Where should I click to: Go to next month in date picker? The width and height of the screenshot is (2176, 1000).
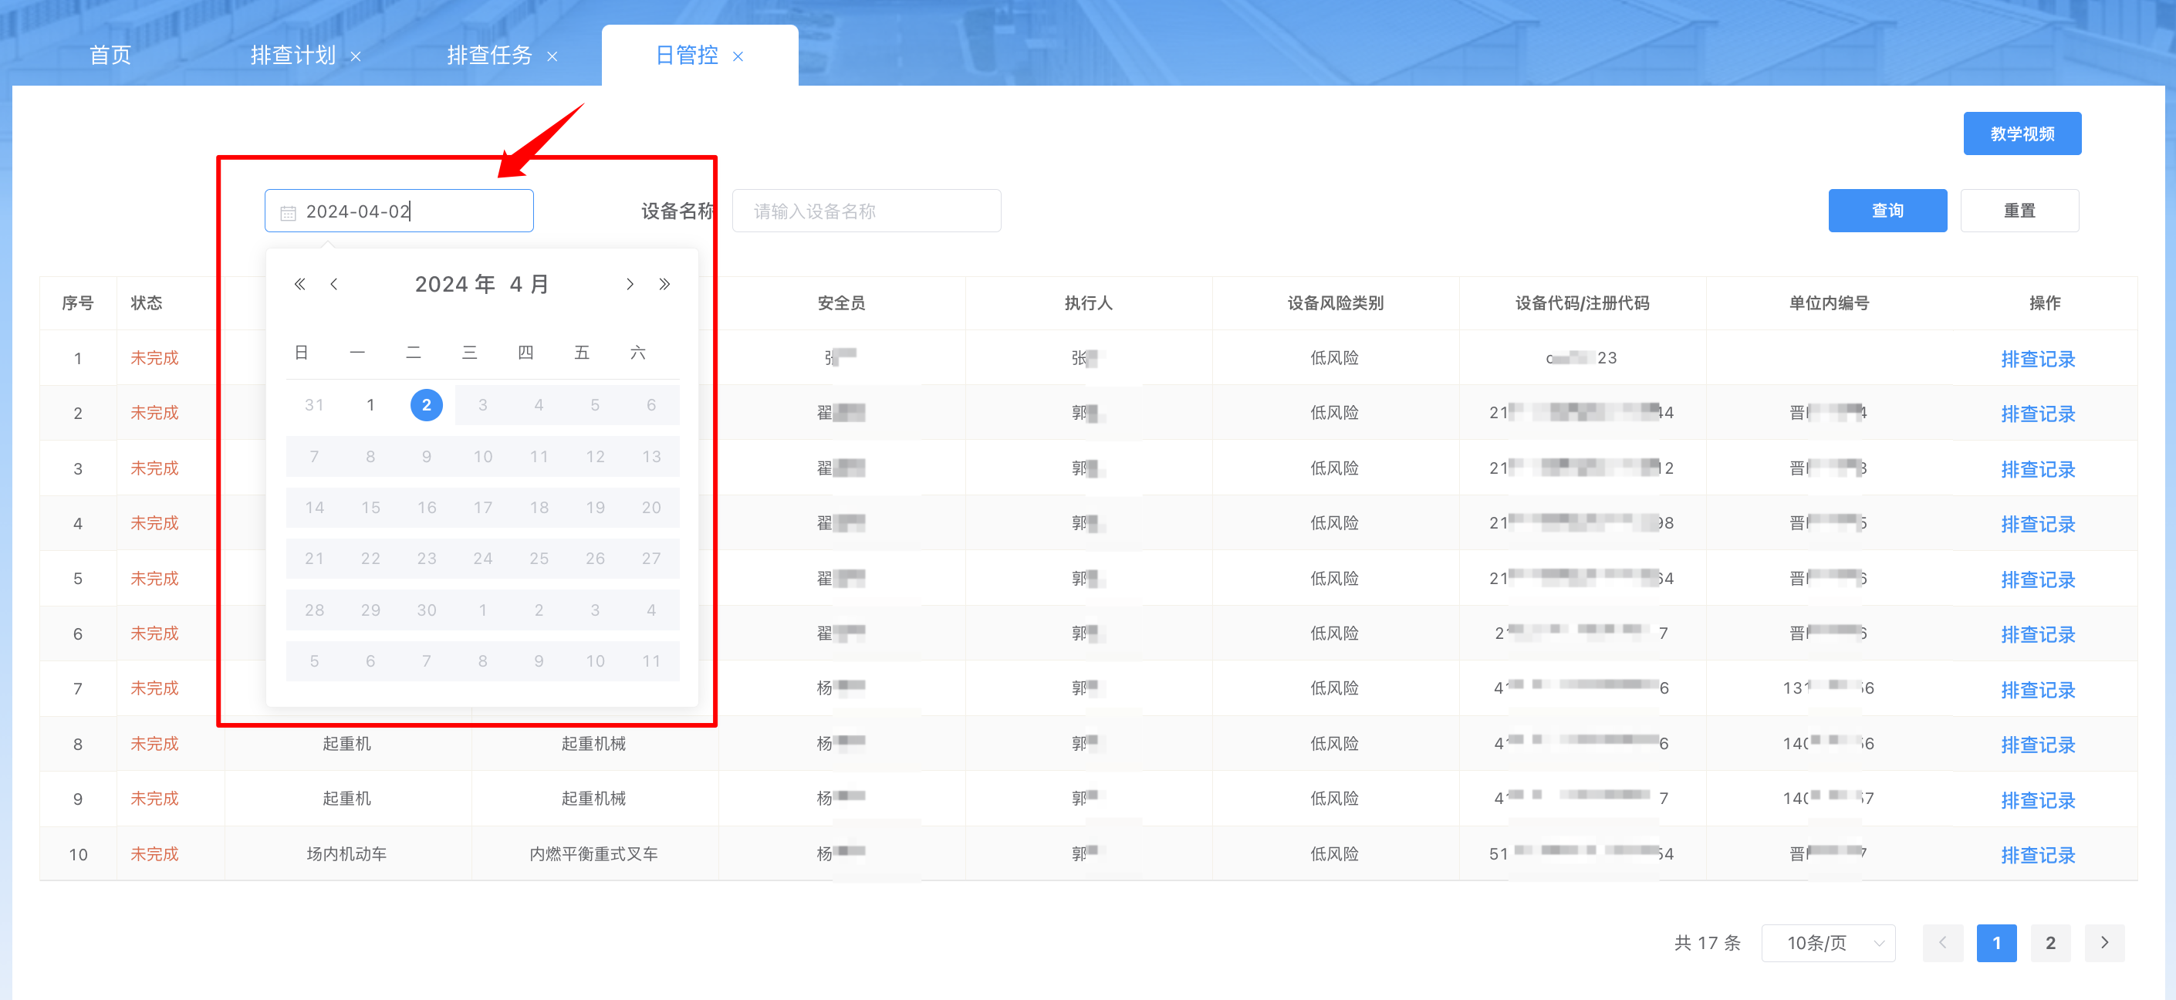pyautogui.click(x=630, y=285)
